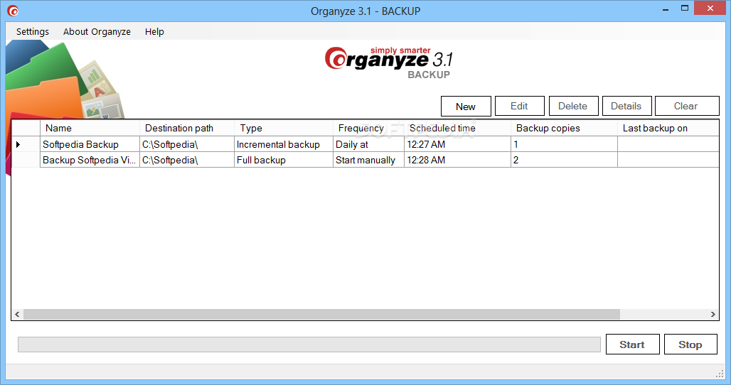Click the horizontal scrollbar right arrow
The width and height of the screenshot is (731, 385).
pos(713,314)
